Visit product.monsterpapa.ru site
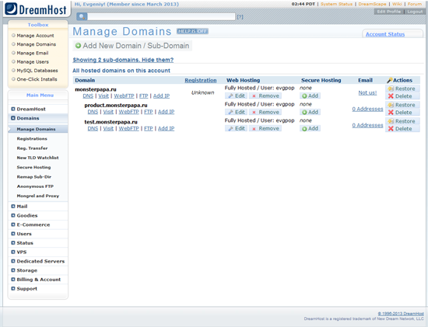Screen dimensions: 428x327 click(108, 112)
